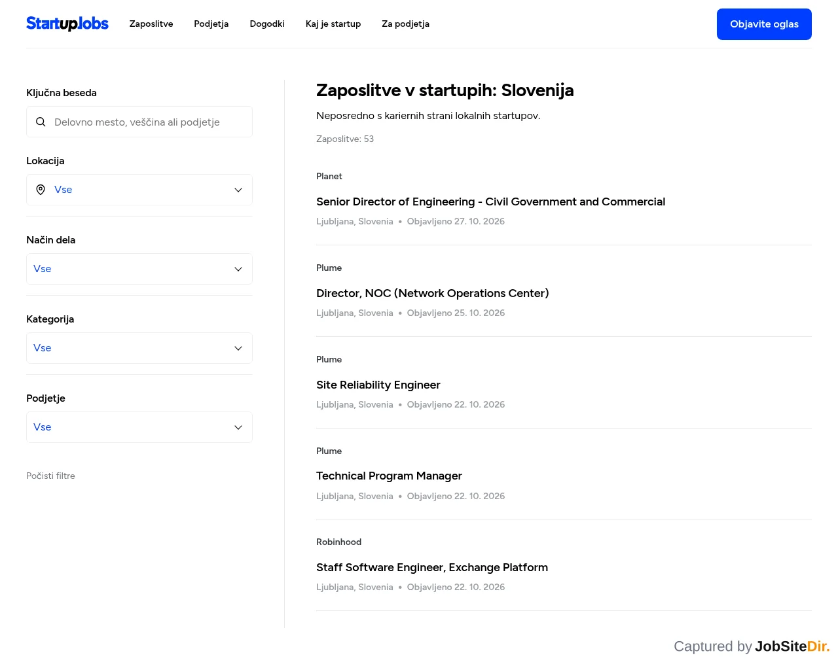Expand the Način dela dropdown

tap(139, 269)
